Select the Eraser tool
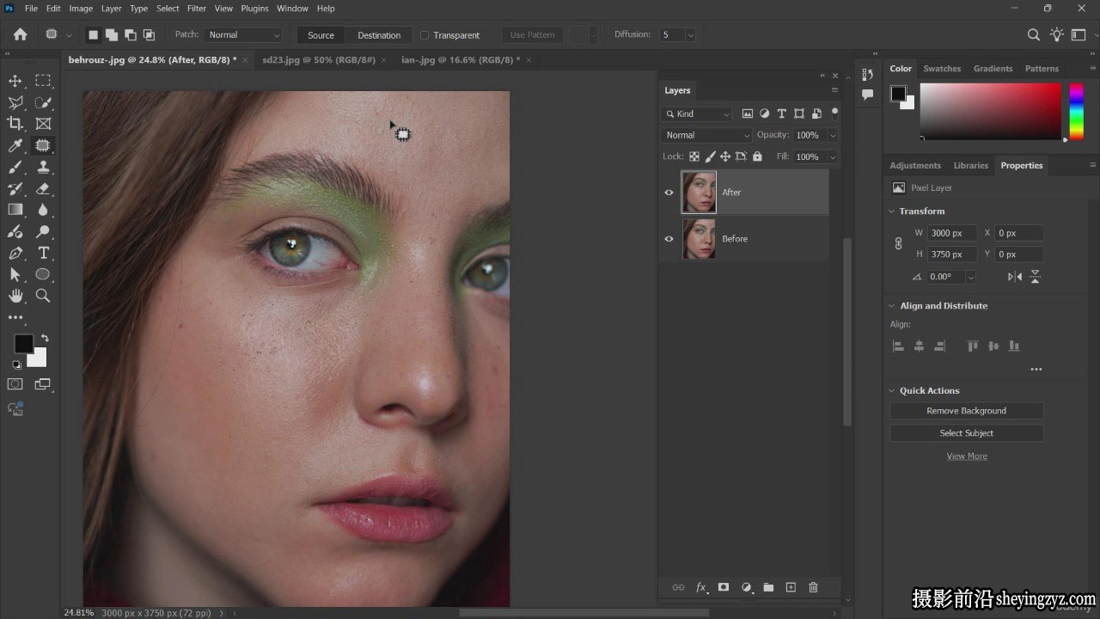Screen dimensions: 1100x619 [43, 188]
